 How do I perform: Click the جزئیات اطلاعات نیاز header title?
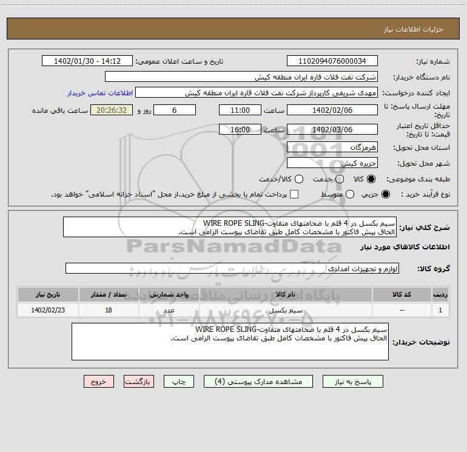[x=414, y=29]
